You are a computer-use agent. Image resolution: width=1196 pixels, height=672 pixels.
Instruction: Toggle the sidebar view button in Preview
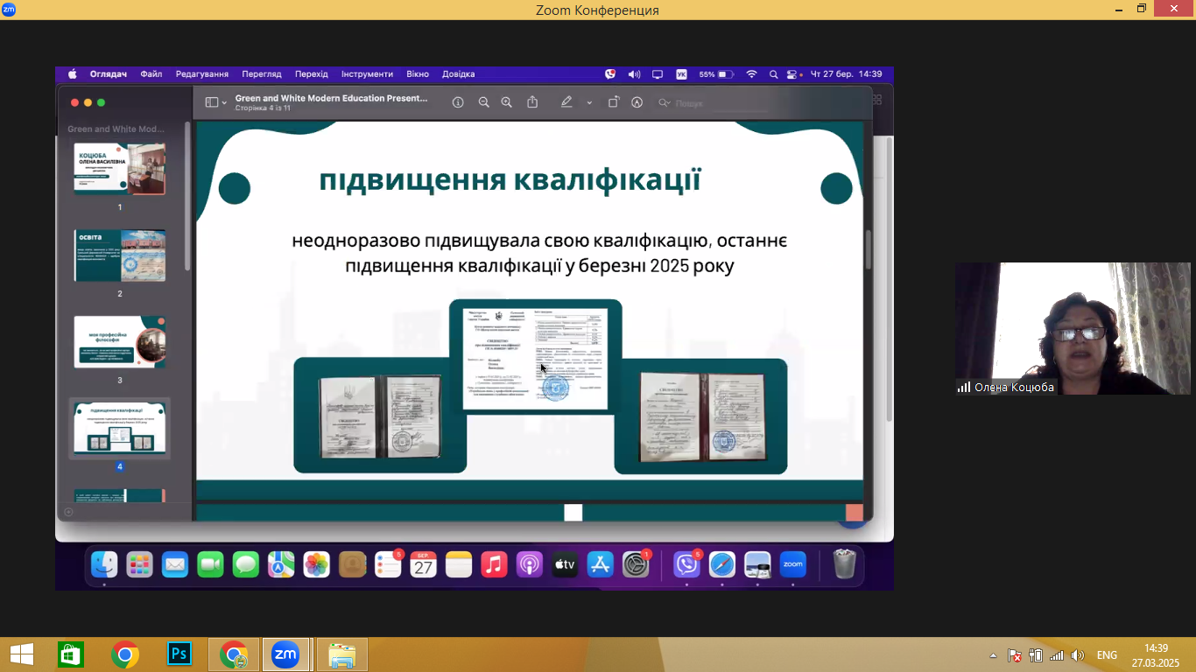tap(211, 102)
